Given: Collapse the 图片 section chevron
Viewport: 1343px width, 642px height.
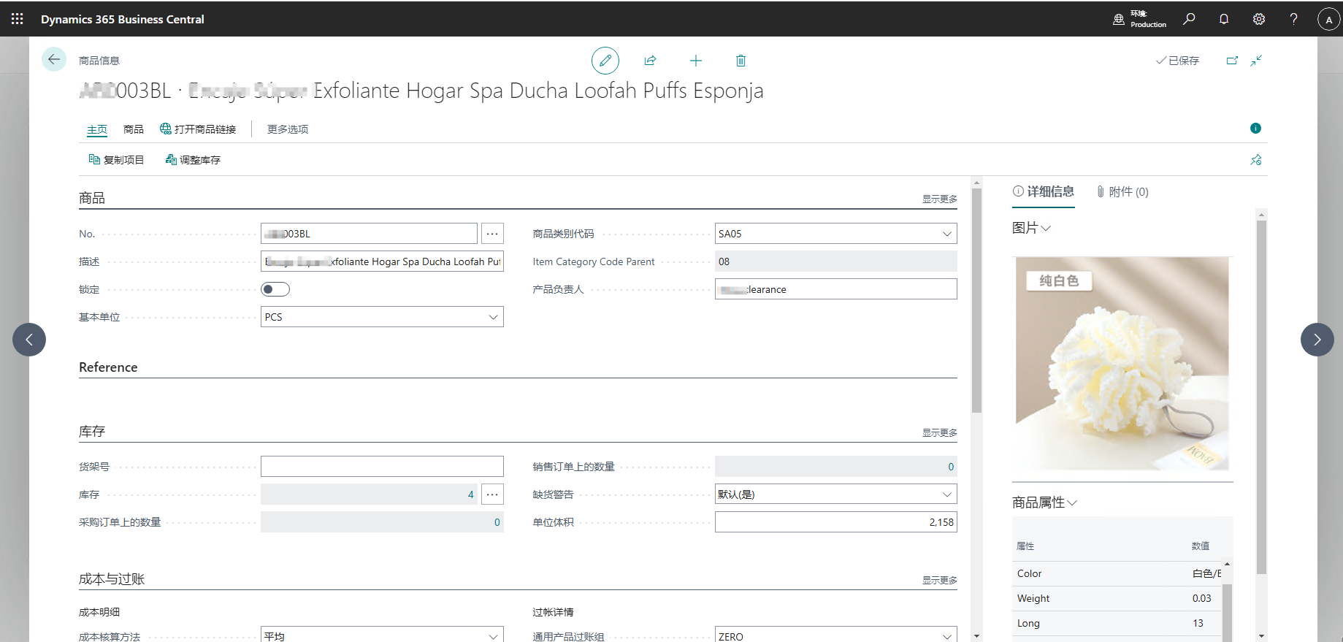Looking at the screenshot, I should pos(1046,229).
